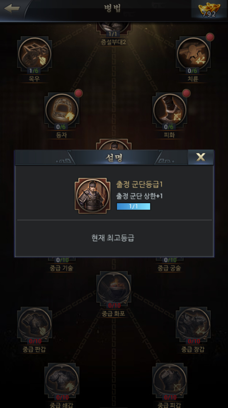The height and width of the screenshot is (408, 228).
Task: Click the 중급 기술 skill label
Action: click(61, 268)
